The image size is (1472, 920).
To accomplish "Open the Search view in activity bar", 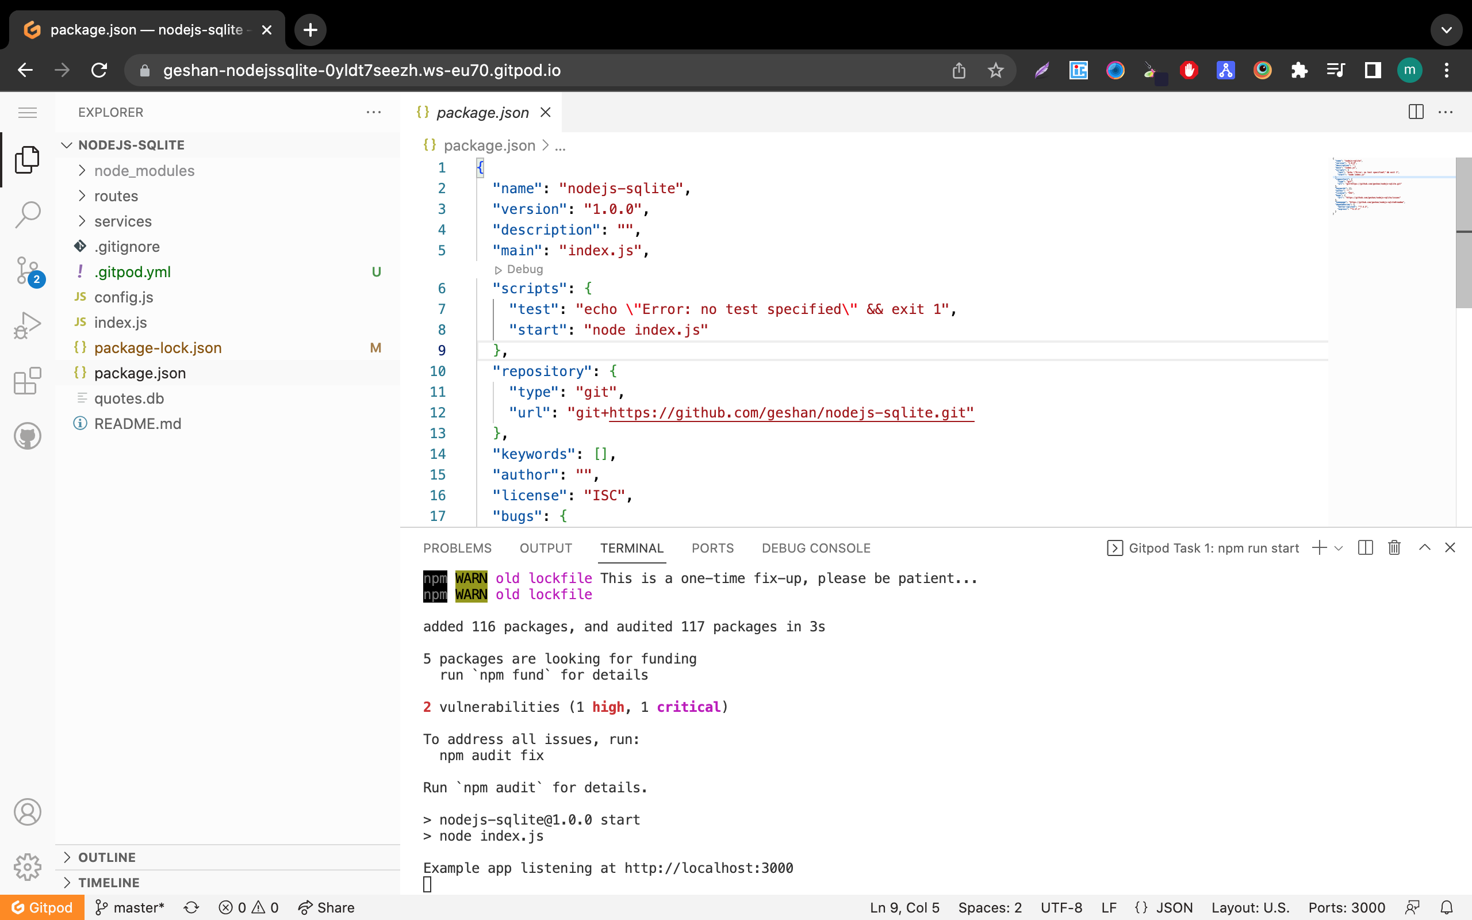I will [x=28, y=214].
